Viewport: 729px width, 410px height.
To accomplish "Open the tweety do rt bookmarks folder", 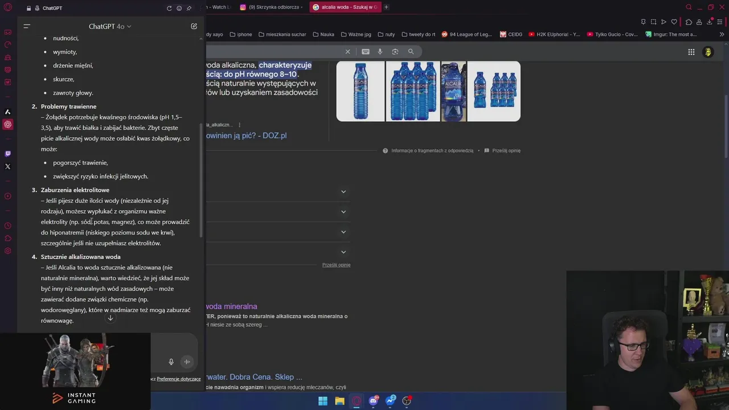I will 418,34.
